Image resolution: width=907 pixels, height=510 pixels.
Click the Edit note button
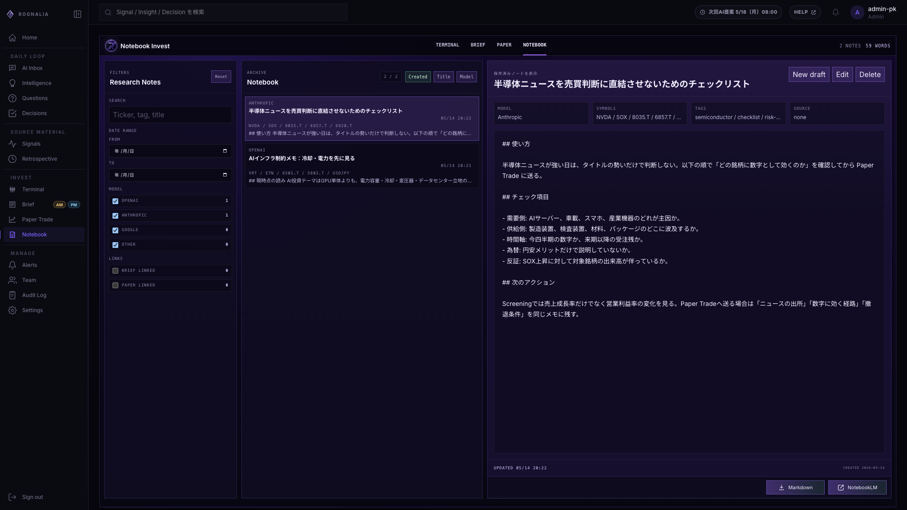pyautogui.click(x=842, y=74)
